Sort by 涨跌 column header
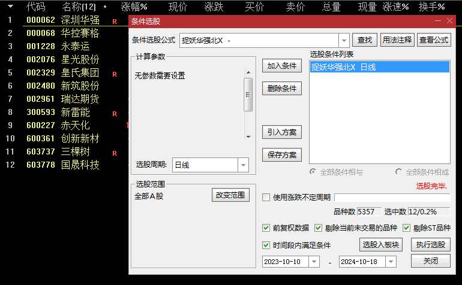 point(214,7)
